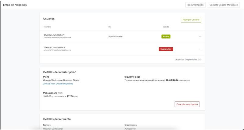Click the Nombre column header
The height and width of the screenshot is (130, 244).
click(47, 27)
